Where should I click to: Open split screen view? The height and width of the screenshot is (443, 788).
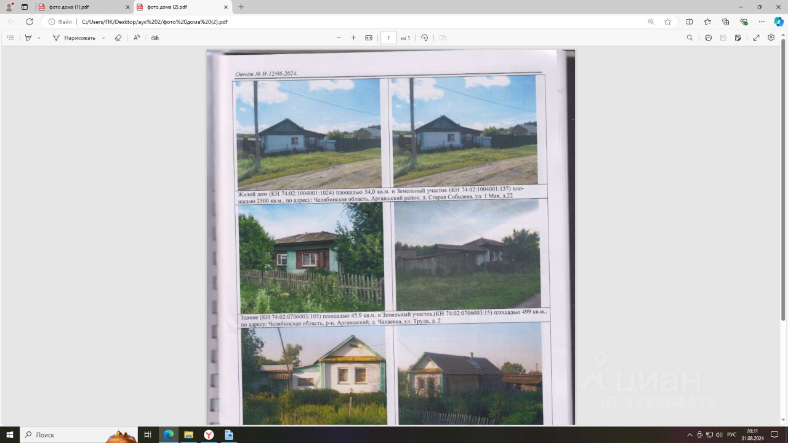click(689, 22)
